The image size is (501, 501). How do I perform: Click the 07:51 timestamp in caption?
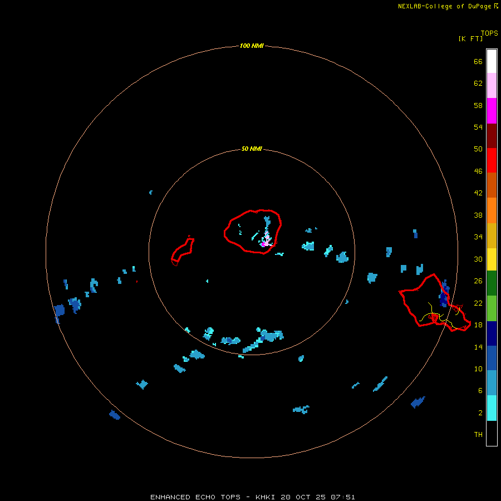(x=342, y=497)
